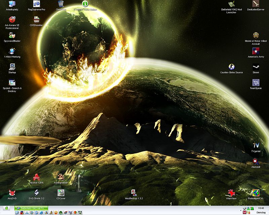Switch to the Battlefield-1942.net taskbar window
This screenshot has width=269, height=215.
click(31, 208)
